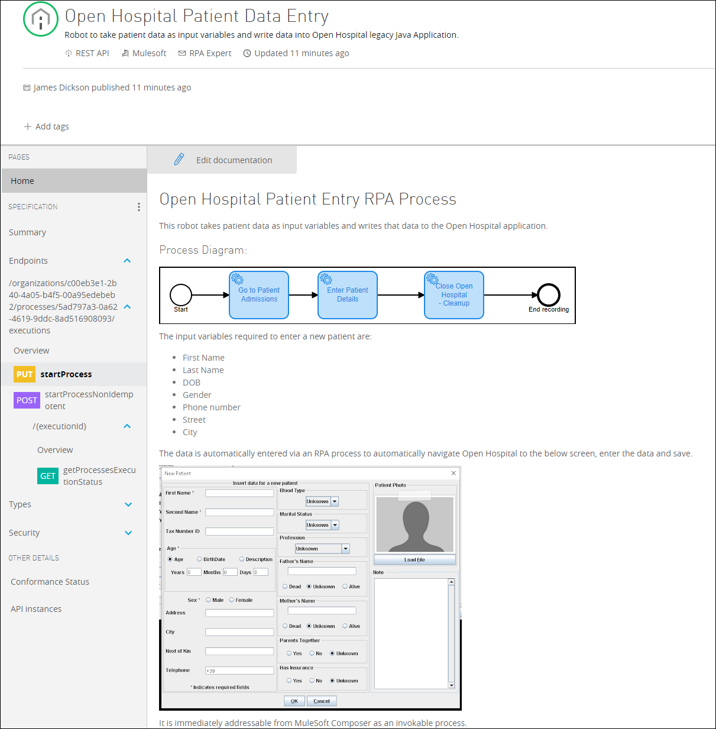The width and height of the screenshot is (716, 729).
Task: Expand the Types section in sidebar
Action: coord(128,504)
